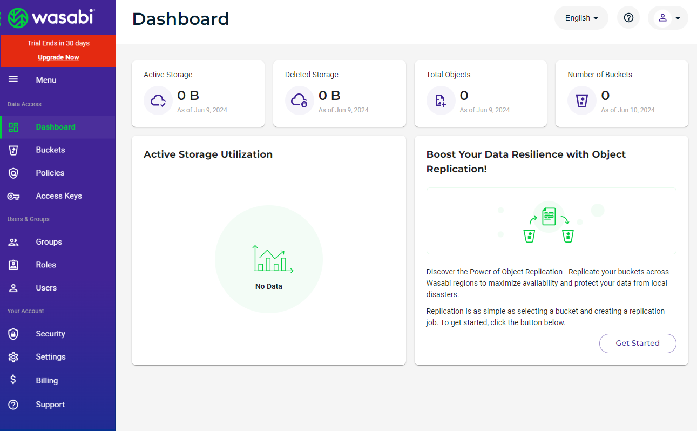Click the Boost Your Data Resilience heading
The width and height of the screenshot is (697, 431).
(x=526, y=161)
